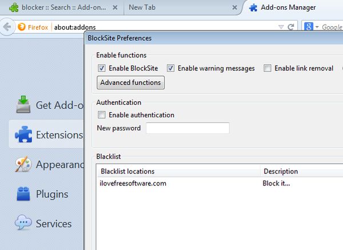
Task: Open the Services chat bubble icon
Action: [23, 224]
